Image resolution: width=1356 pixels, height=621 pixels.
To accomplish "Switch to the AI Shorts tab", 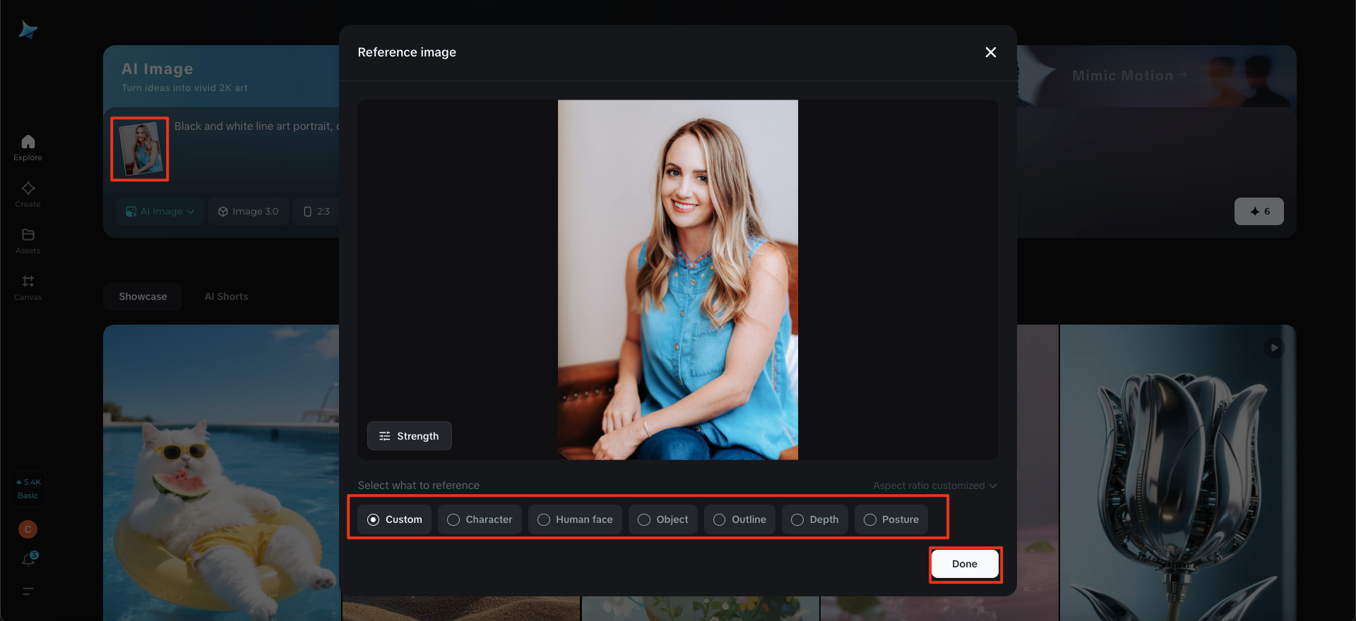I will 227,296.
